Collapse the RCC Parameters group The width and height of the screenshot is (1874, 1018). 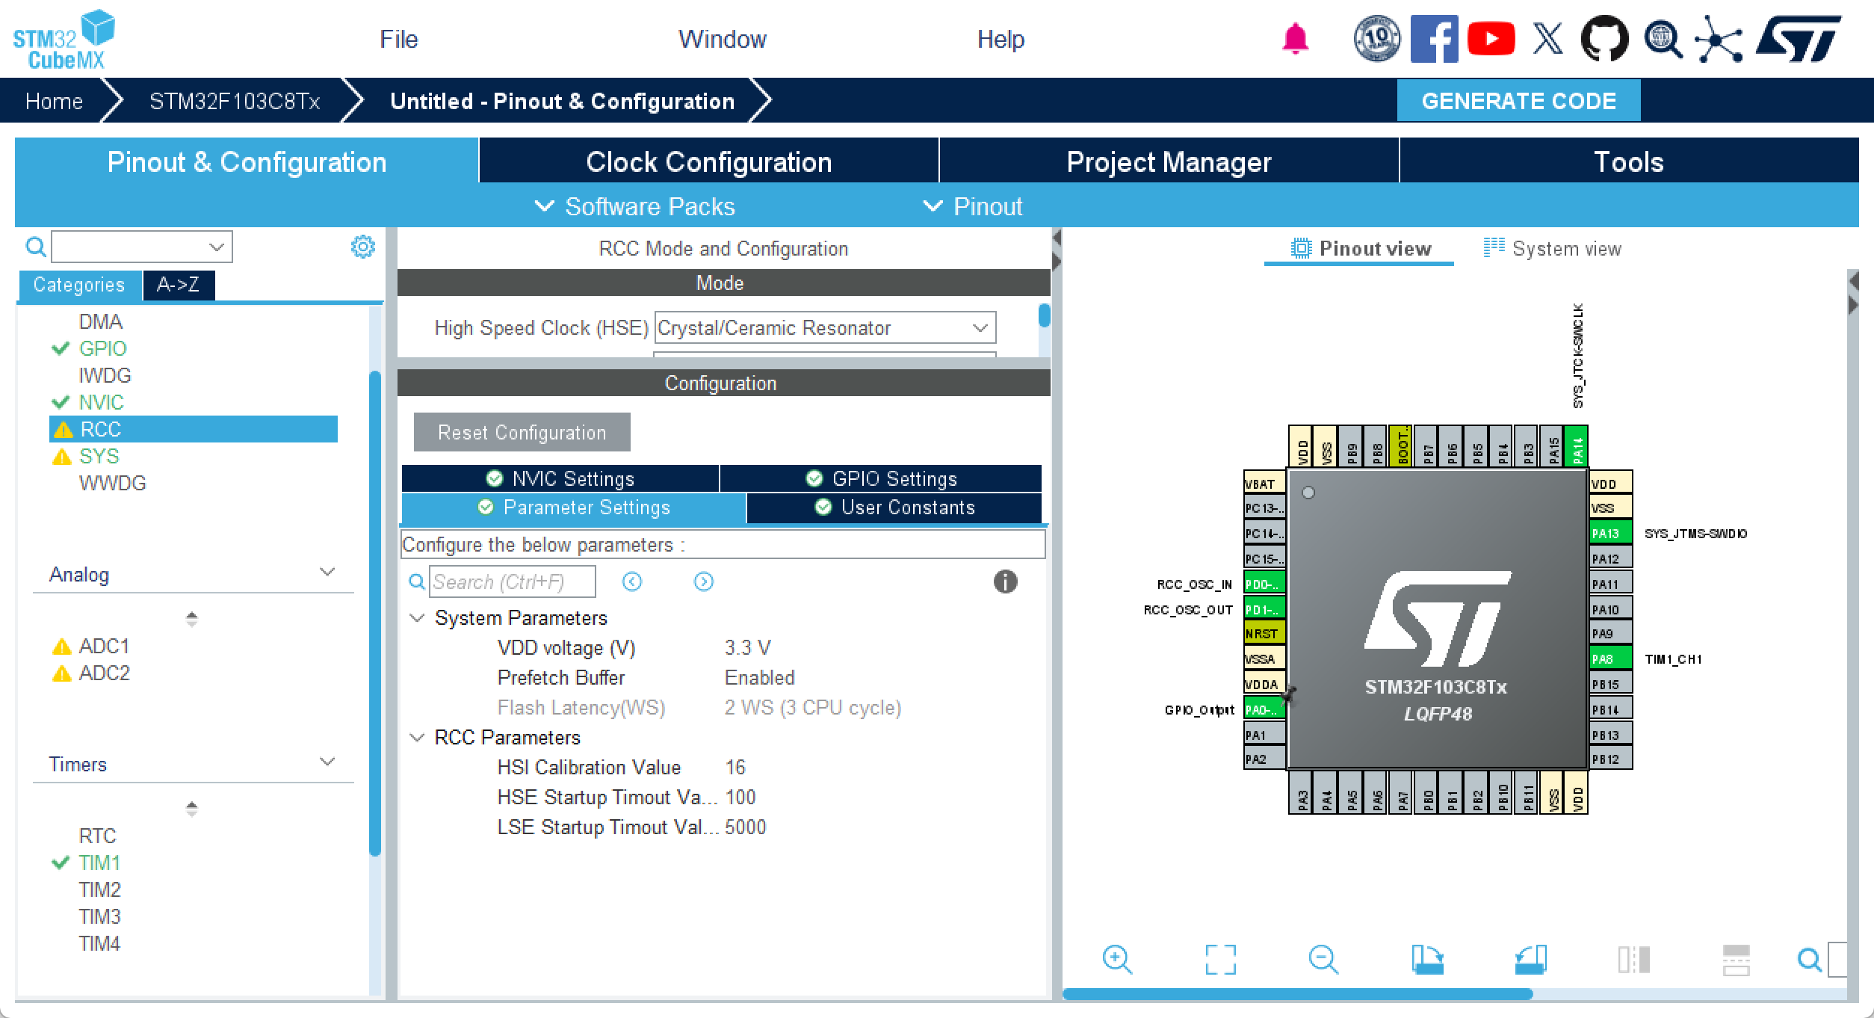pyautogui.click(x=418, y=738)
